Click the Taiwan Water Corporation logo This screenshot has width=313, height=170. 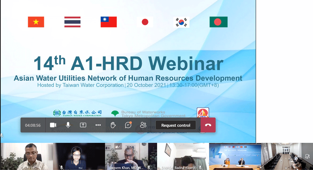click(x=77, y=113)
